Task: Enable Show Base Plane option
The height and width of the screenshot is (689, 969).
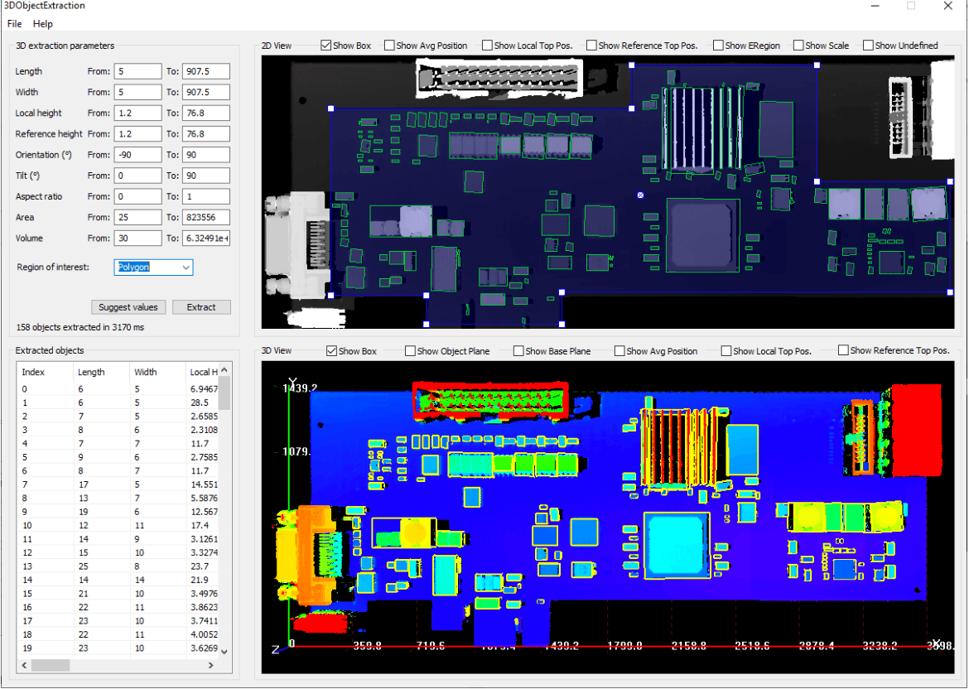Action: click(x=518, y=351)
